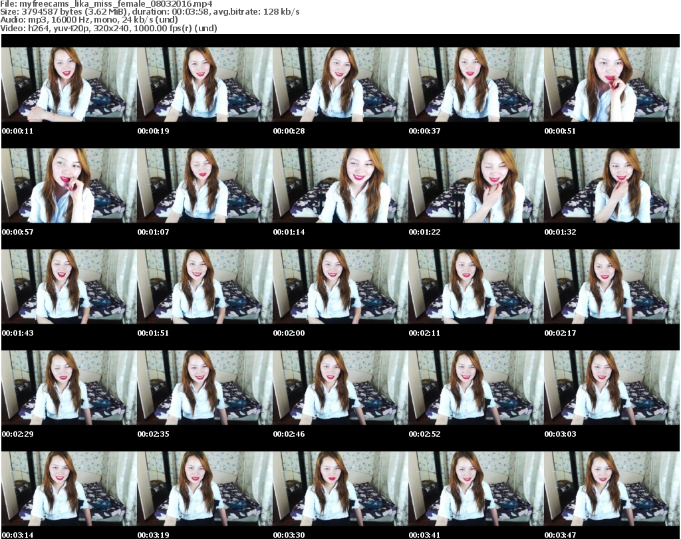This screenshot has width=681, height=539.
Task: Click the 00:02:00 timestamp label
Action: [289, 333]
